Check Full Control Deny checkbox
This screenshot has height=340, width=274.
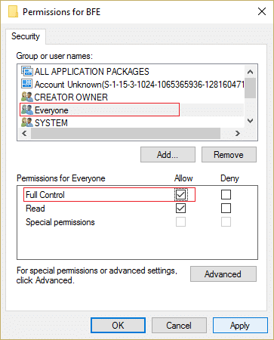[x=226, y=194]
